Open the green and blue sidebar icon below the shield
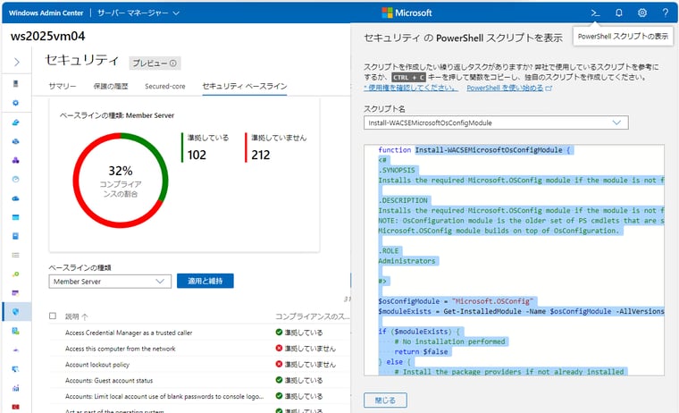Viewport: 679px width, 413px height. (x=15, y=331)
